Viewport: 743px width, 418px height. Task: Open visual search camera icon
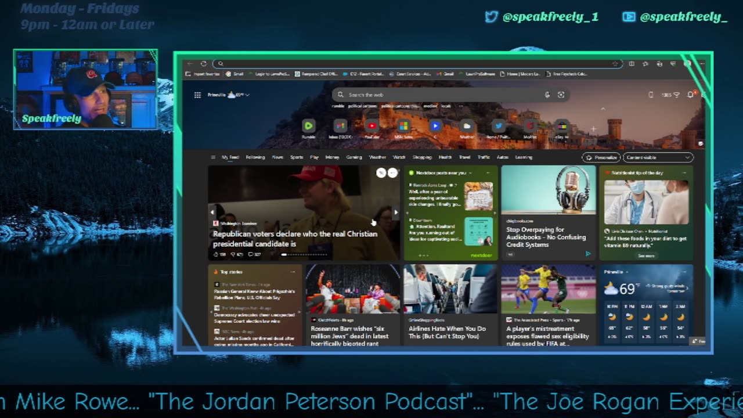[561, 95]
